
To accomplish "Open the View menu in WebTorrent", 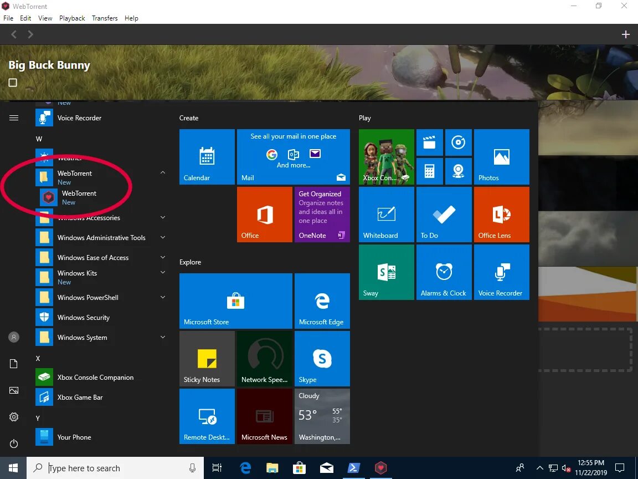I will [45, 18].
